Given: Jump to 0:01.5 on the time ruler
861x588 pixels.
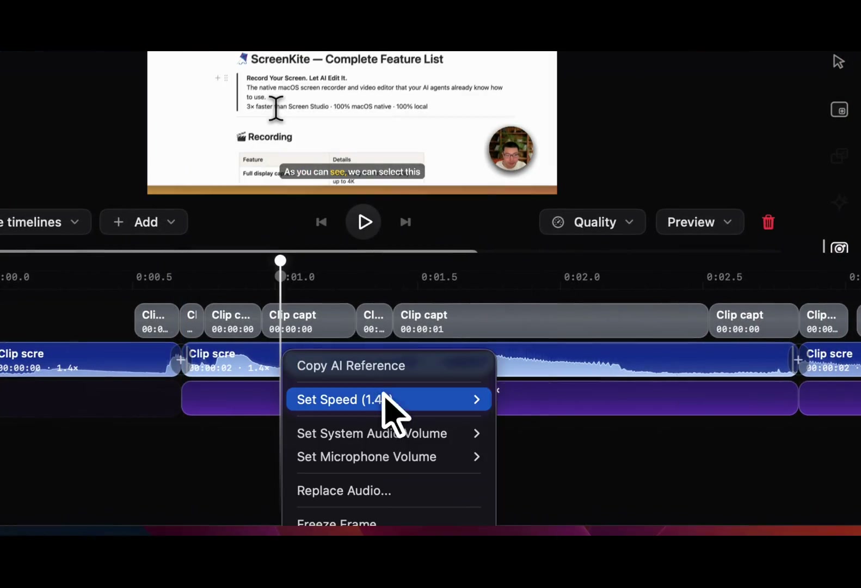Looking at the screenshot, I should pos(439,277).
